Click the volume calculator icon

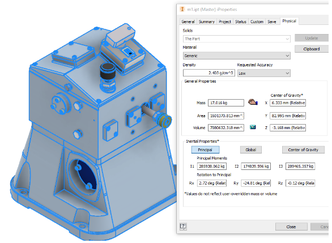point(253,127)
